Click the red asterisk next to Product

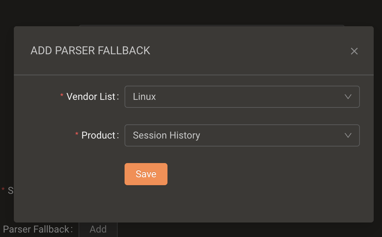[x=76, y=134]
